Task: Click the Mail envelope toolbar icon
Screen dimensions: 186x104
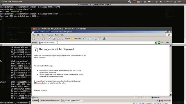Action: coord(90,39)
